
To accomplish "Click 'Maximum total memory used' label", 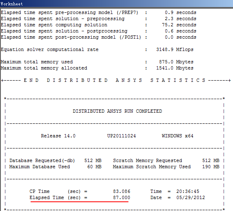I will [37, 62].
